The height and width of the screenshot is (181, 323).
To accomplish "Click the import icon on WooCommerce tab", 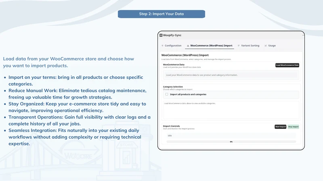I will click(188, 45).
